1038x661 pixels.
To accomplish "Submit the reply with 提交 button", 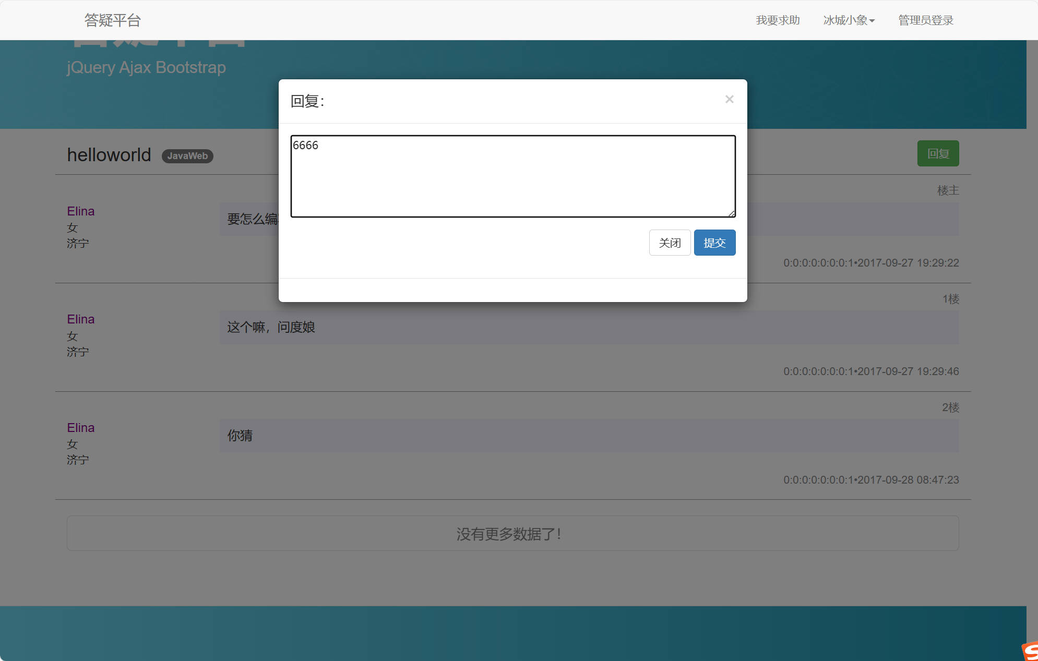I will [x=714, y=242].
